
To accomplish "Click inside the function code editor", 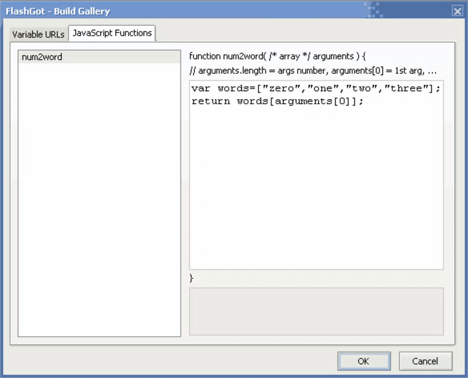I will pos(317,175).
